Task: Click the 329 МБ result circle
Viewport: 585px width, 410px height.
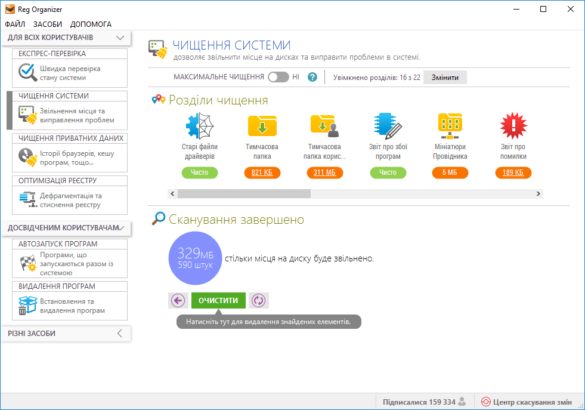Action: tap(195, 258)
